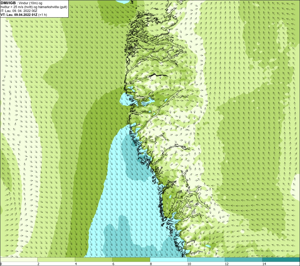Select the 8–10 m/s light cyan swatch
The width and height of the screenshot is (300, 266).
pyautogui.click(x=169, y=260)
